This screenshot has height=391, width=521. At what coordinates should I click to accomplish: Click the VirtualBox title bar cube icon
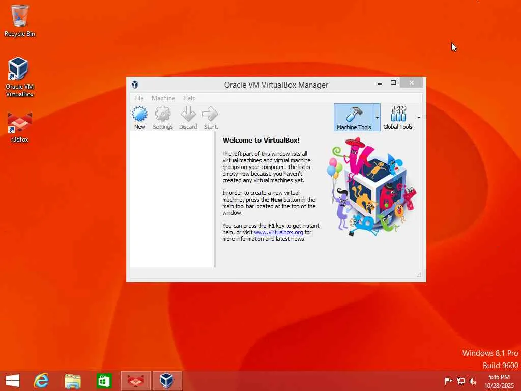135,85
